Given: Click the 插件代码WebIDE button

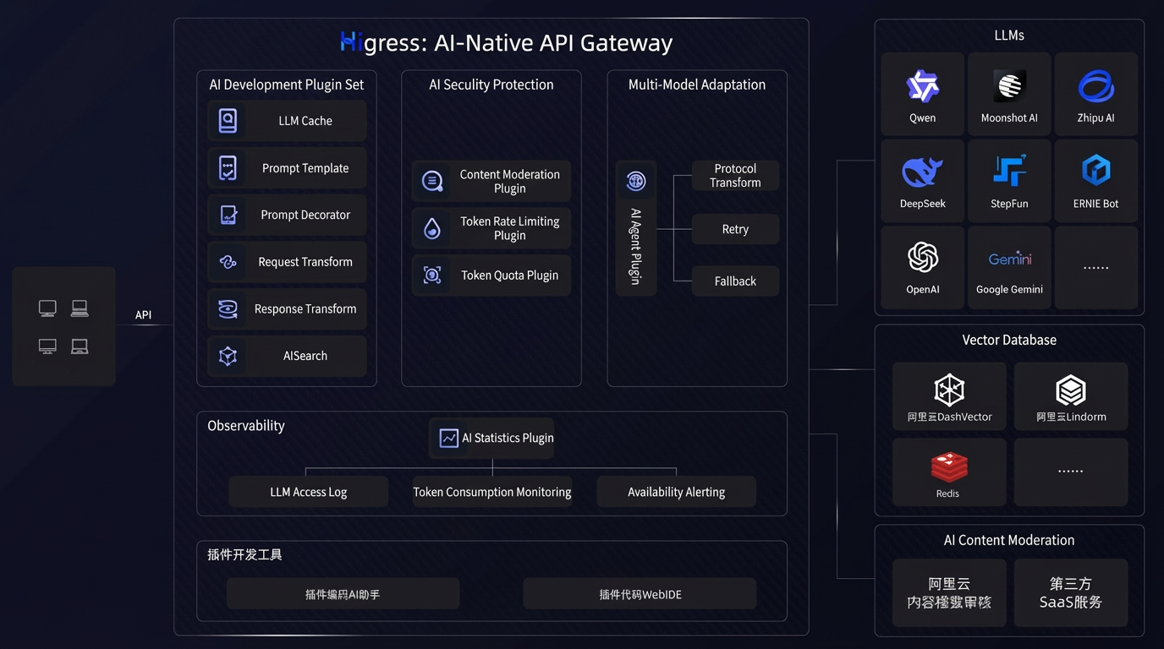Looking at the screenshot, I should click(x=640, y=594).
